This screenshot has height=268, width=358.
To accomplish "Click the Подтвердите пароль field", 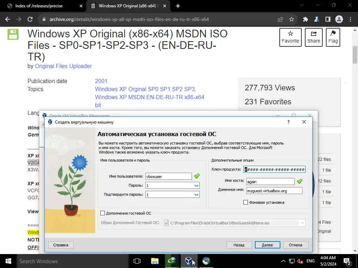I will click(x=172, y=195).
